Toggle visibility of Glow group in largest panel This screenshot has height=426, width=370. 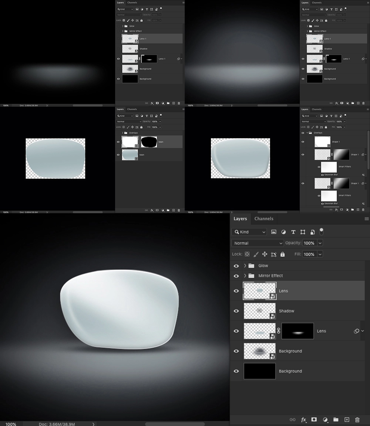[236, 266]
